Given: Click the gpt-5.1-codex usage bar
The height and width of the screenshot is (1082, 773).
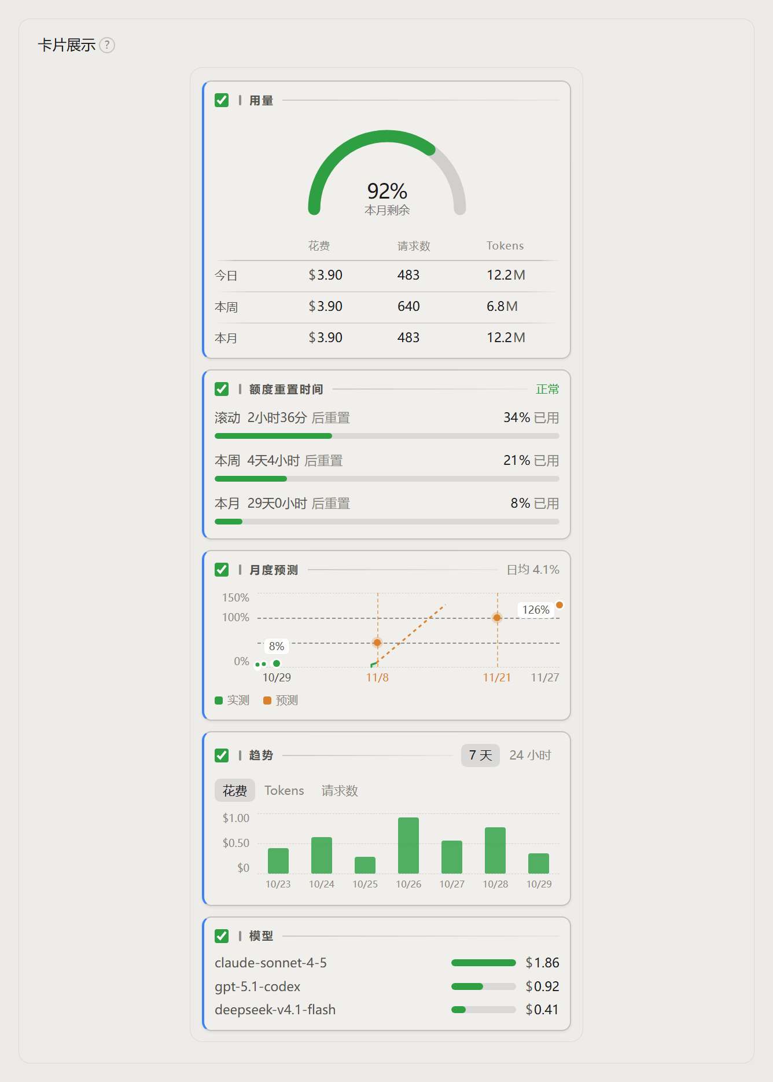Looking at the screenshot, I should (484, 986).
